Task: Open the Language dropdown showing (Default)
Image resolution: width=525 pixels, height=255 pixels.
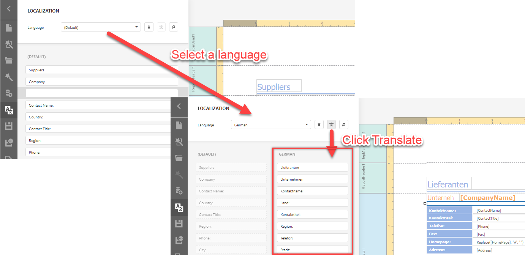Action: 101,27
